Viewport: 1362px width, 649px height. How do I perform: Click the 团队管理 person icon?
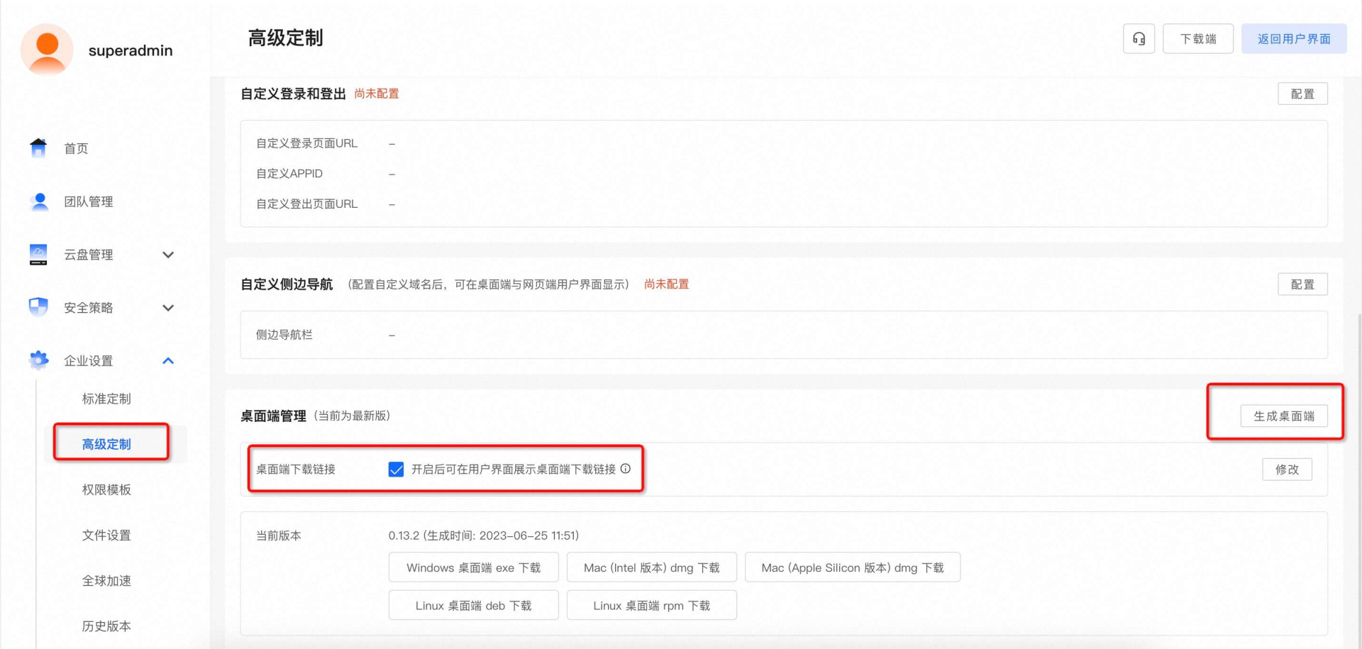[40, 201]
